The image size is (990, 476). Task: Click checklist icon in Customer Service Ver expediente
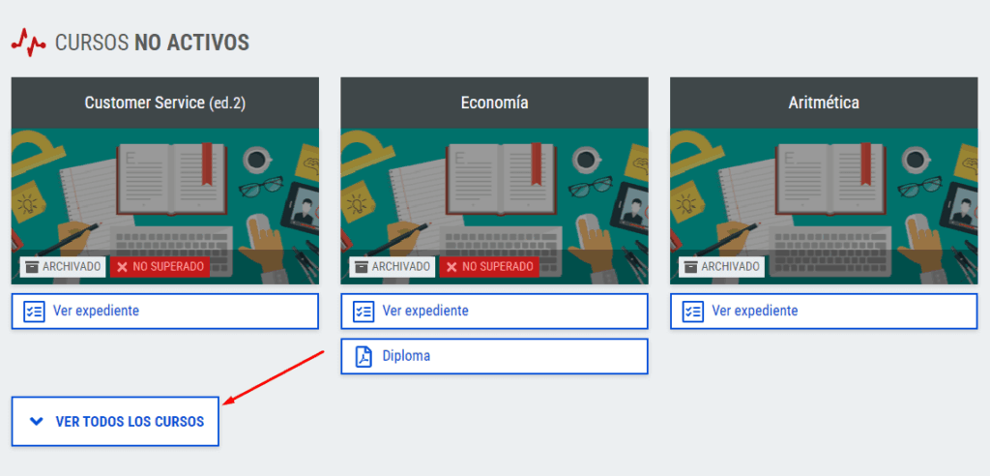tap(34, 312)
